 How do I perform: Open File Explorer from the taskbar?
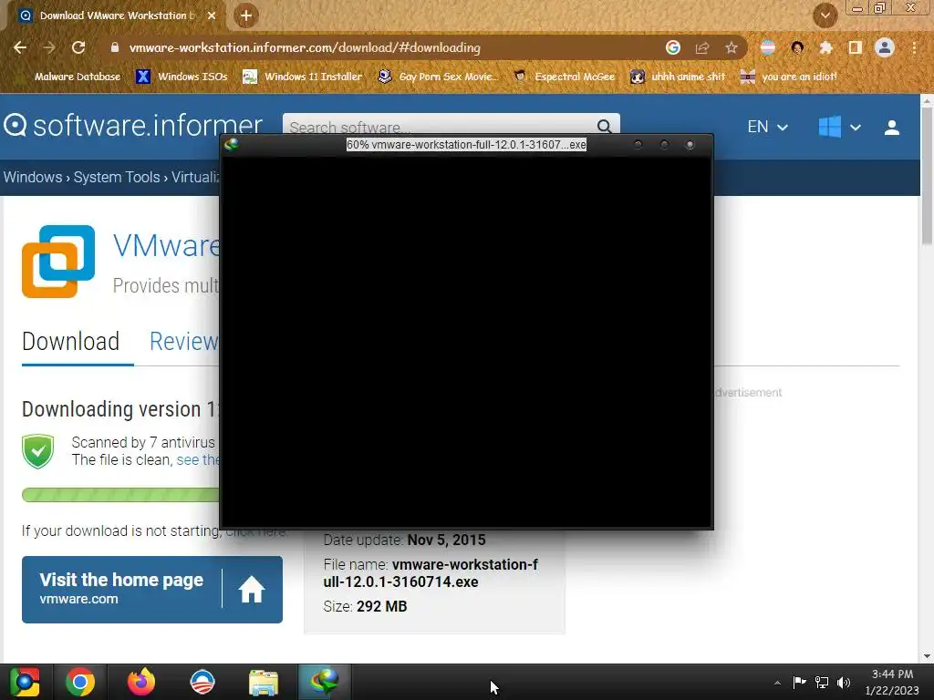[x=264, y=682]
